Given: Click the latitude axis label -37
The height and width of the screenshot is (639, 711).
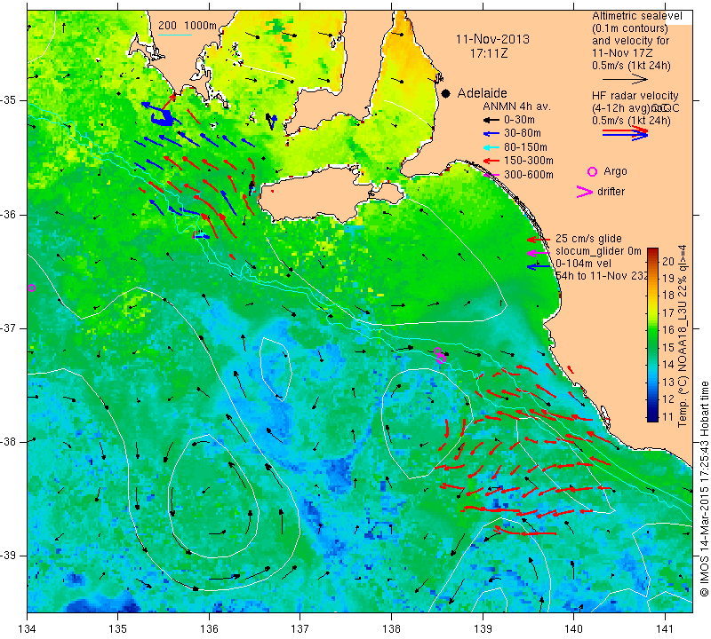Looking at the screenshot, I should coord(9,327).
